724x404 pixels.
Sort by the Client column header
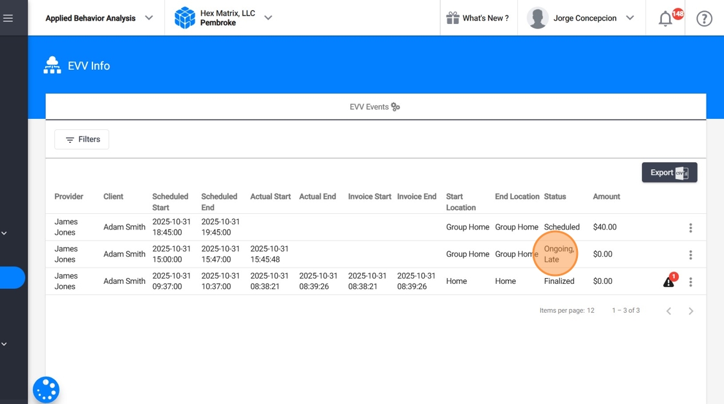click(113, 197)
